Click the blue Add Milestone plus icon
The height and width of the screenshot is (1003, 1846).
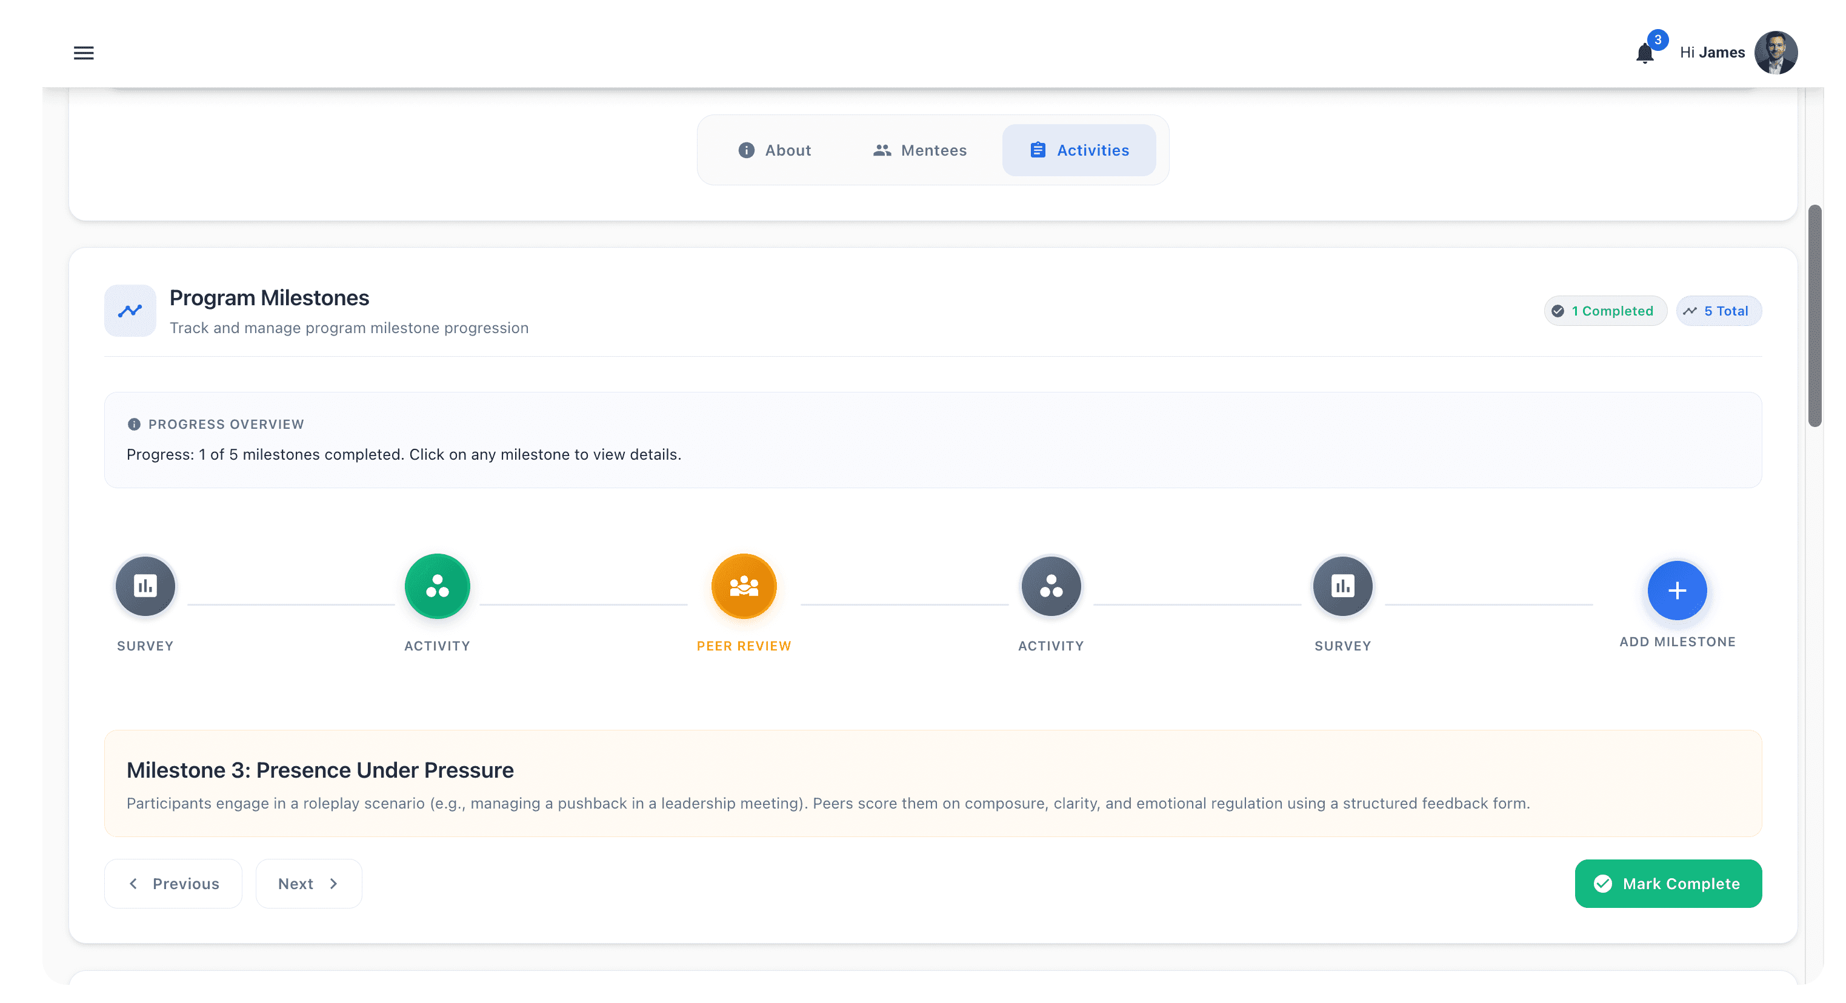pyautogui.click(x=1677, y=591)
